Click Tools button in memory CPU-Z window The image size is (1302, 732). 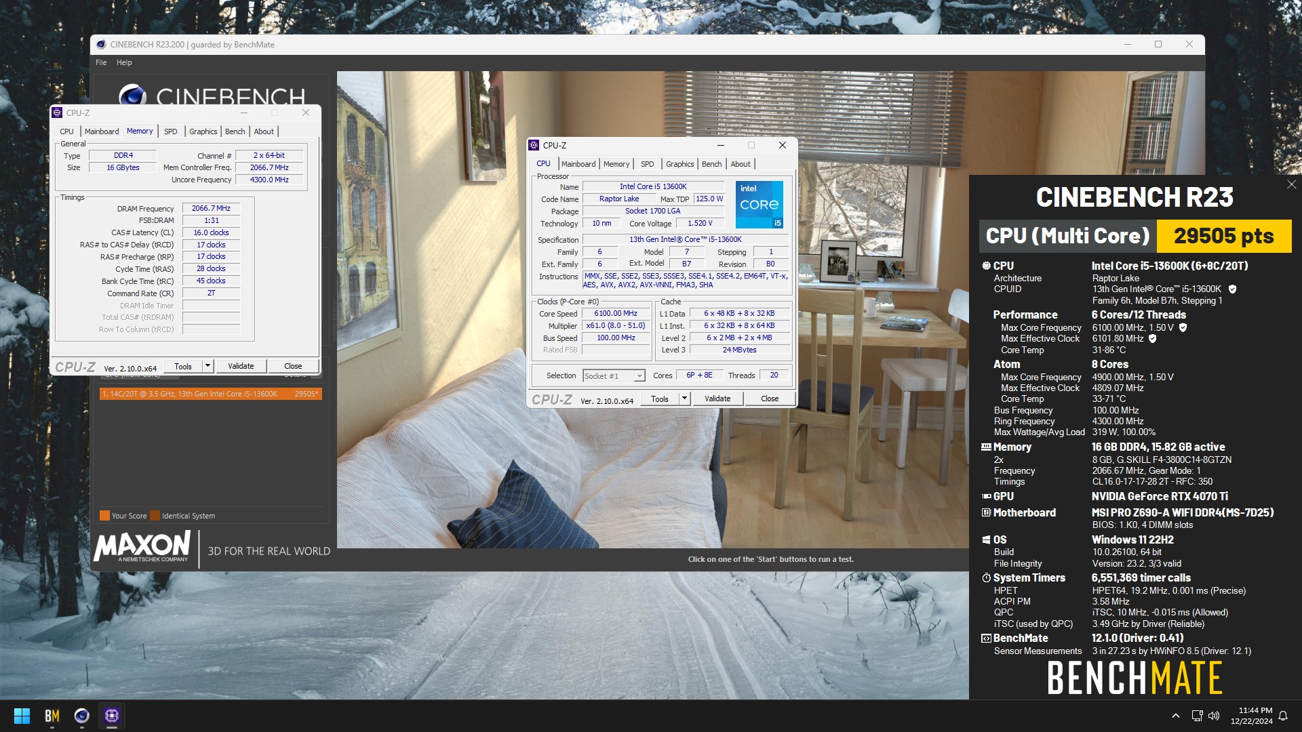coord(183,366)
